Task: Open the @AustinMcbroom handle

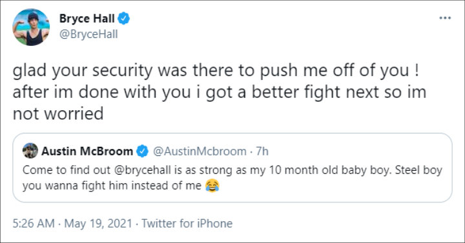Action: click(x=200, y=151)
